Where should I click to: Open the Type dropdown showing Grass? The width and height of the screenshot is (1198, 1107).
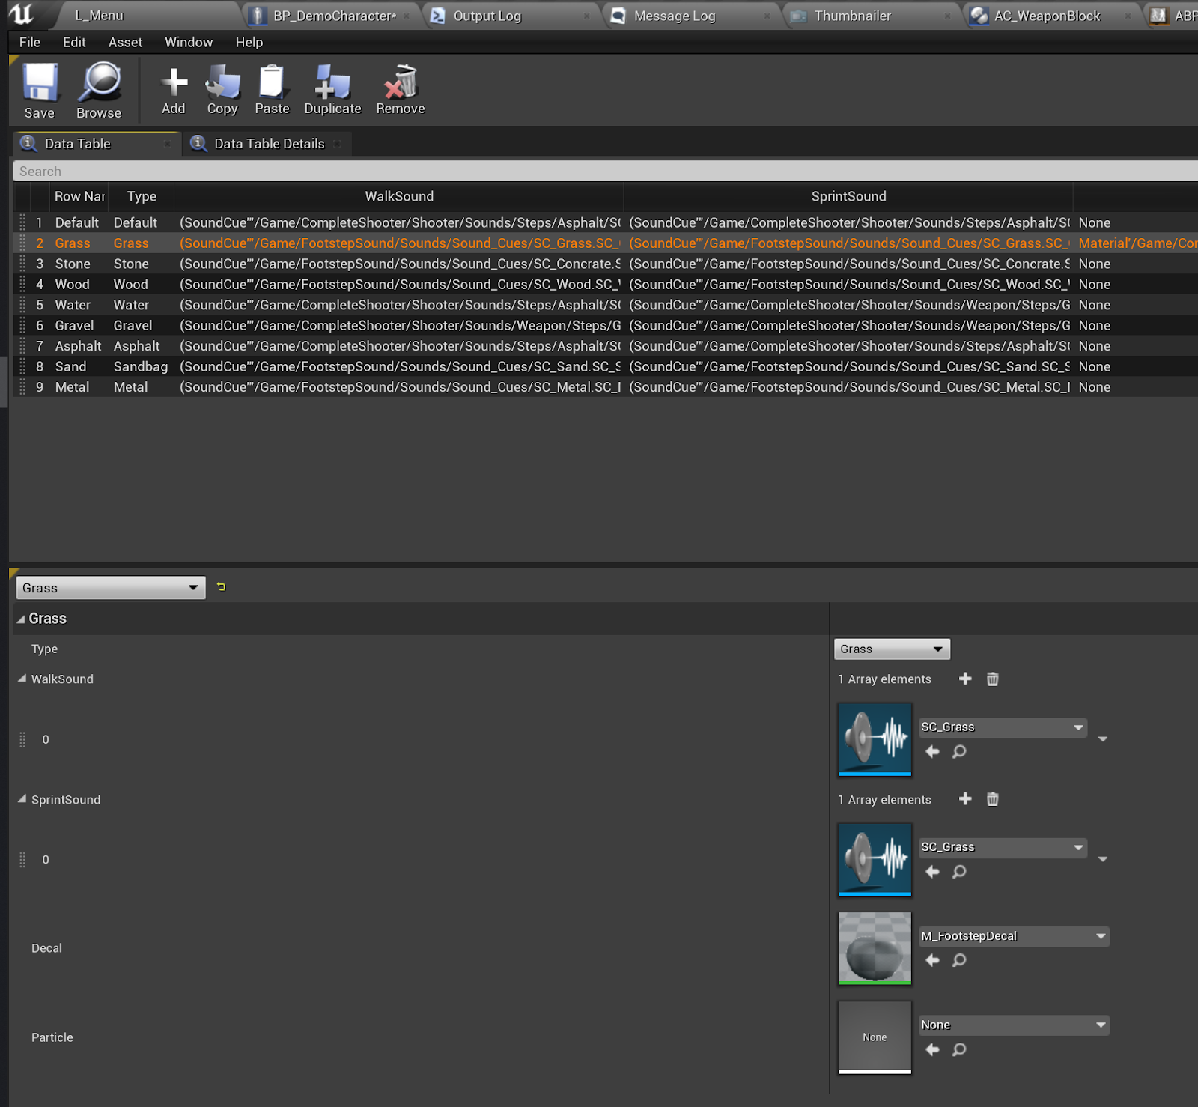point(892,649)
